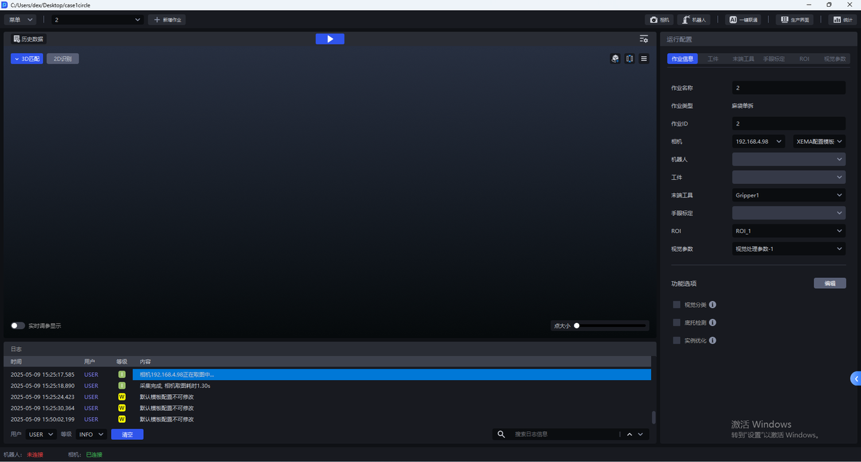Click the 一键联通 AI connect button

(x=743, y=20)
